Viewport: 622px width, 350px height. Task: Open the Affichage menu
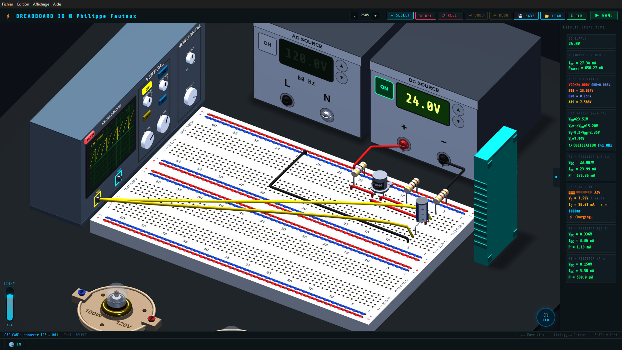41,4
